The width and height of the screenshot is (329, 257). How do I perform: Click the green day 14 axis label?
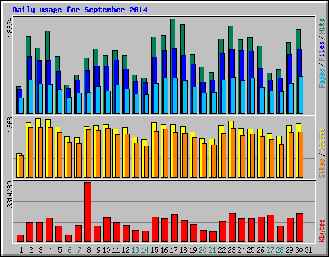[x=145, y=250]
